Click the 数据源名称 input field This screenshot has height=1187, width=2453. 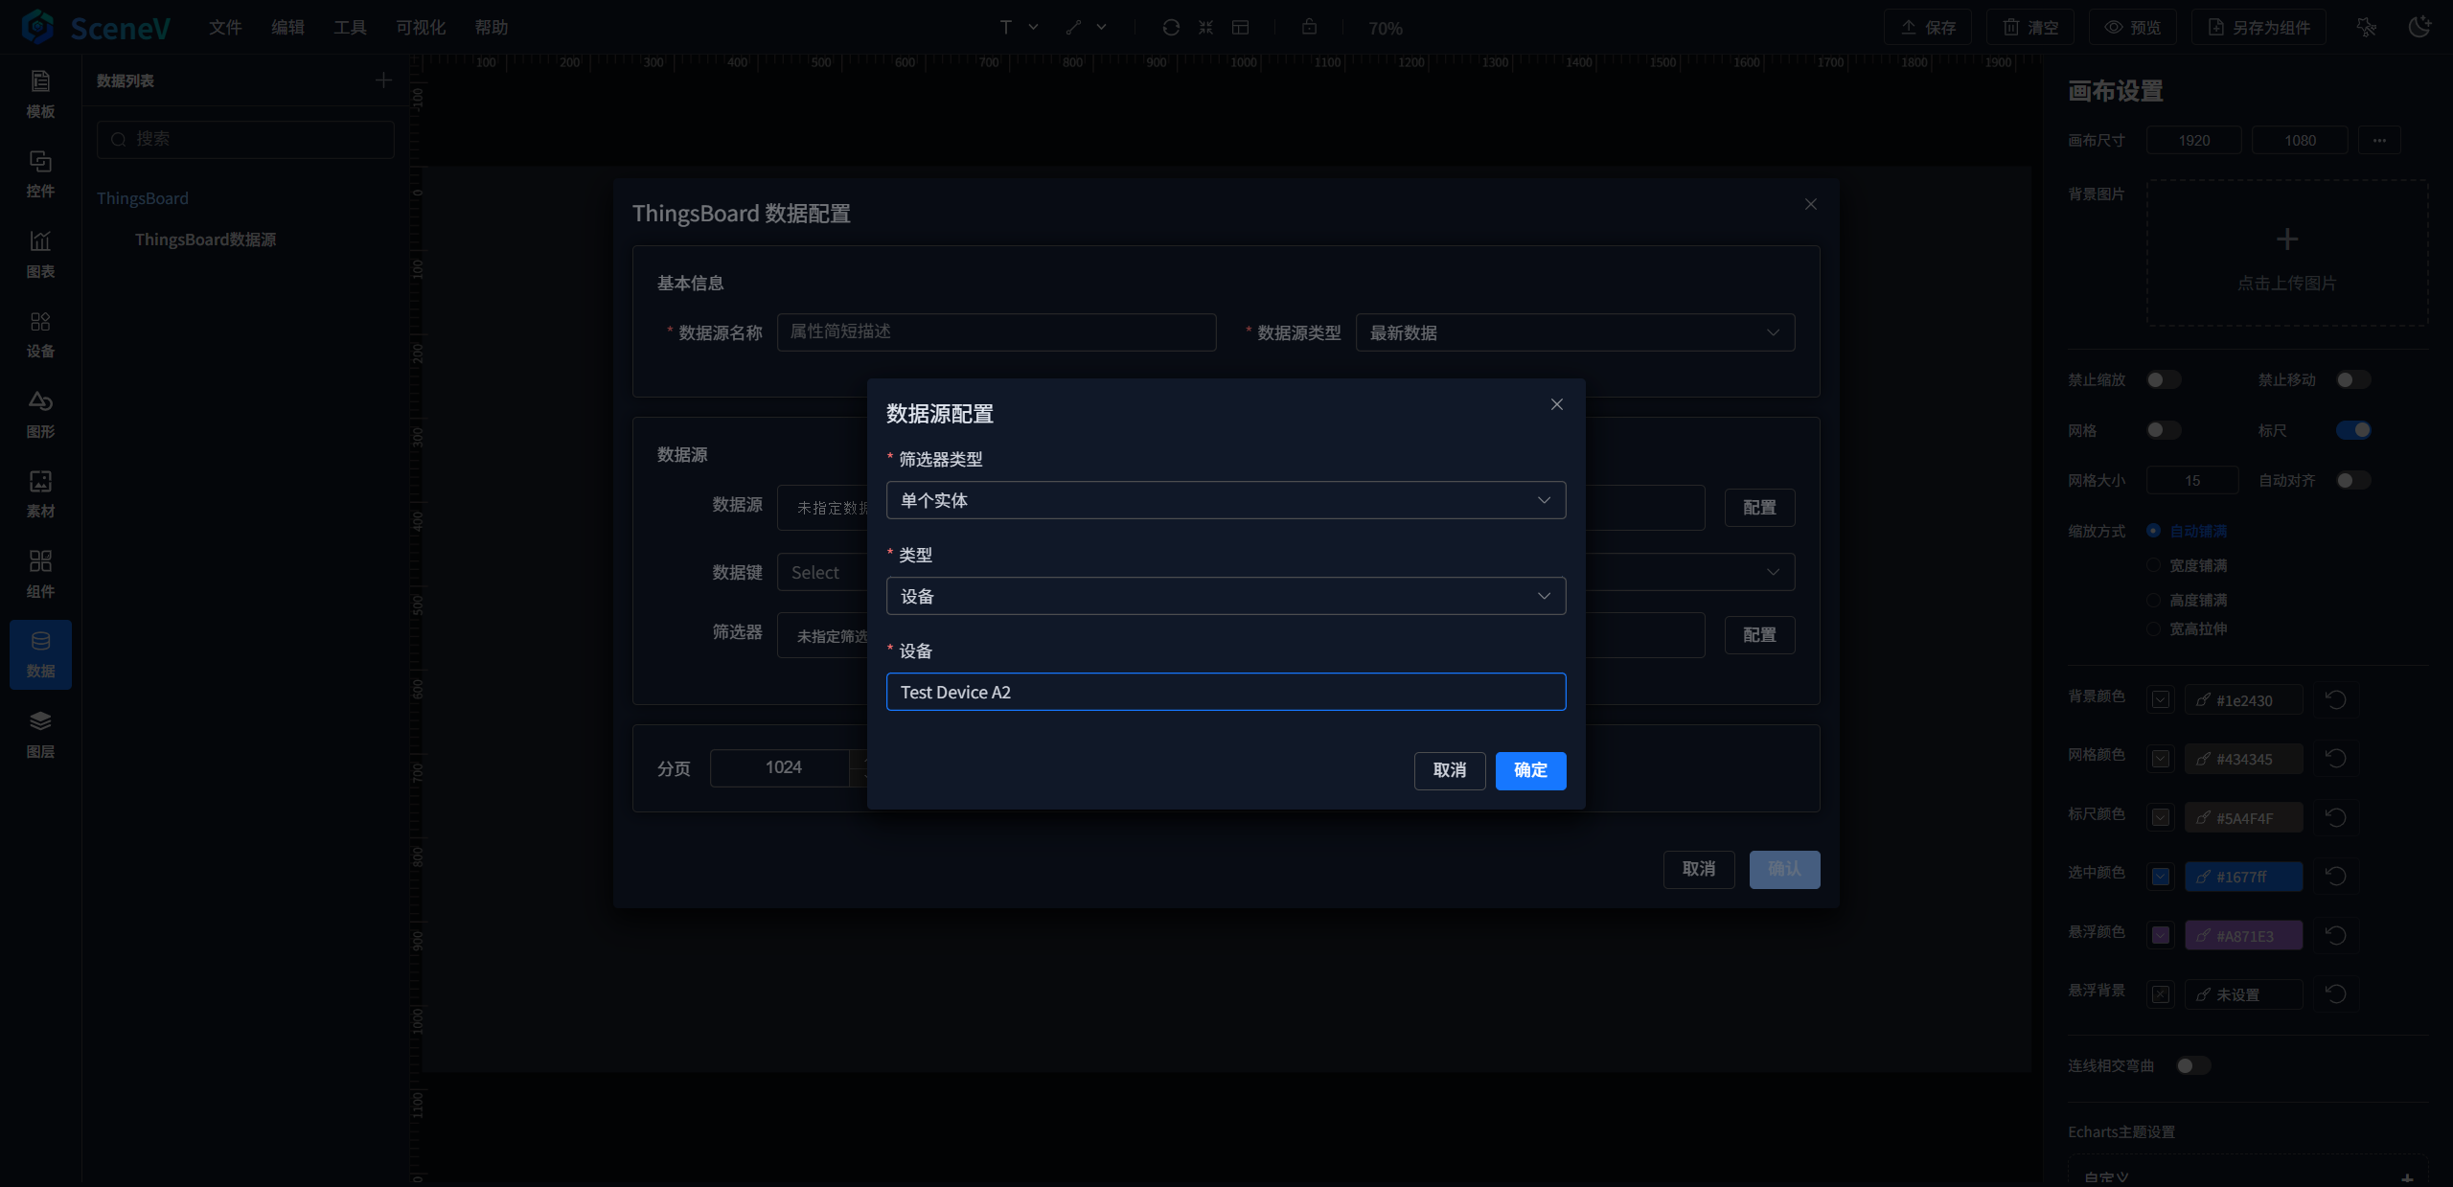pos(997,332)
